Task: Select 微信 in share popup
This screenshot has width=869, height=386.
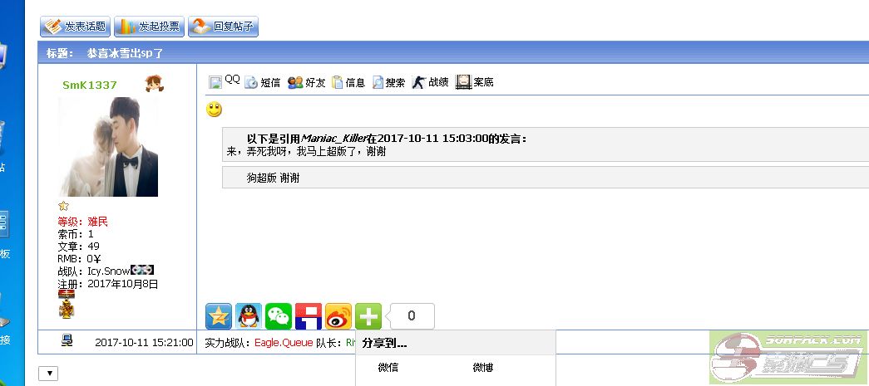Action: 388,367
